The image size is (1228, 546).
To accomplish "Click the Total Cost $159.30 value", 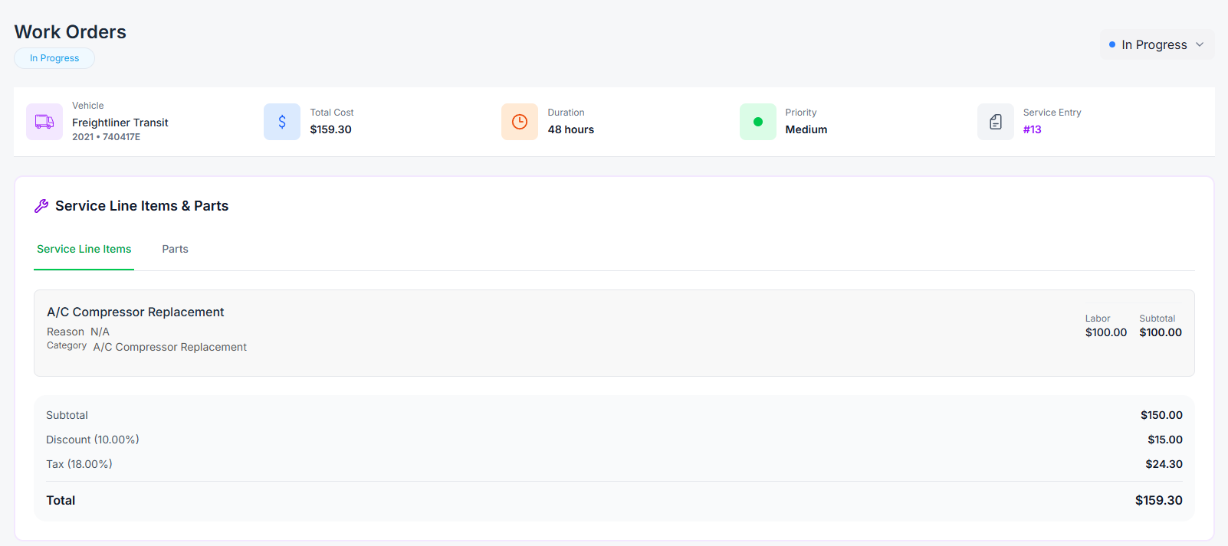I will point(330,129).
